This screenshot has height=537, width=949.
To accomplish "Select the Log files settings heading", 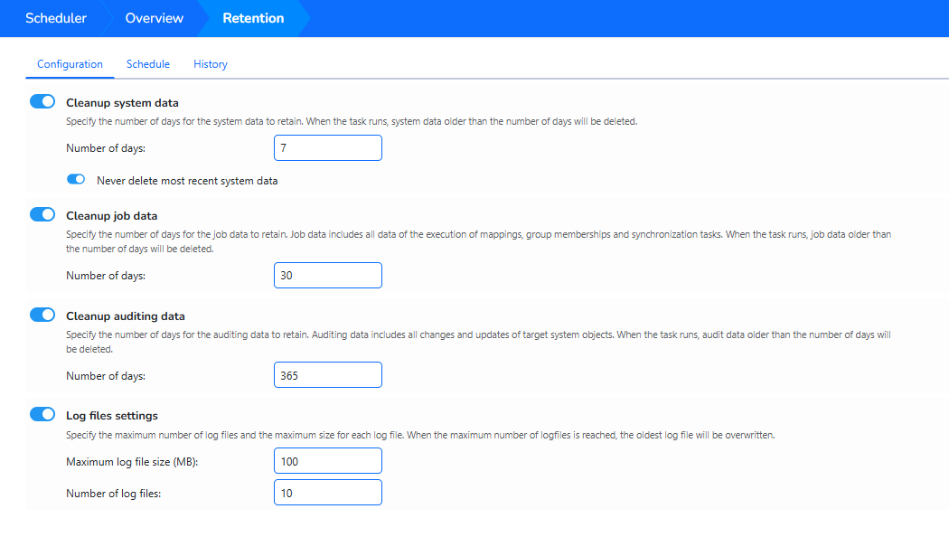I will [112, 415].
